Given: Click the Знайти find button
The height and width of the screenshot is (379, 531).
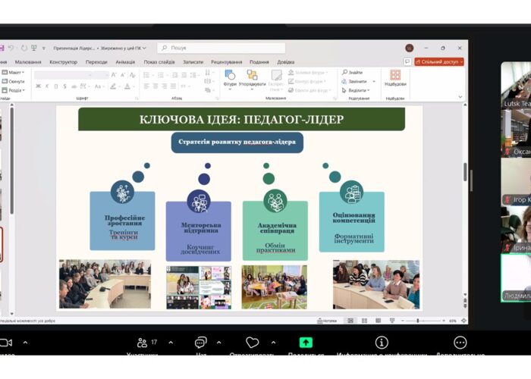Looking at the screenshot, I should [353, 72].
